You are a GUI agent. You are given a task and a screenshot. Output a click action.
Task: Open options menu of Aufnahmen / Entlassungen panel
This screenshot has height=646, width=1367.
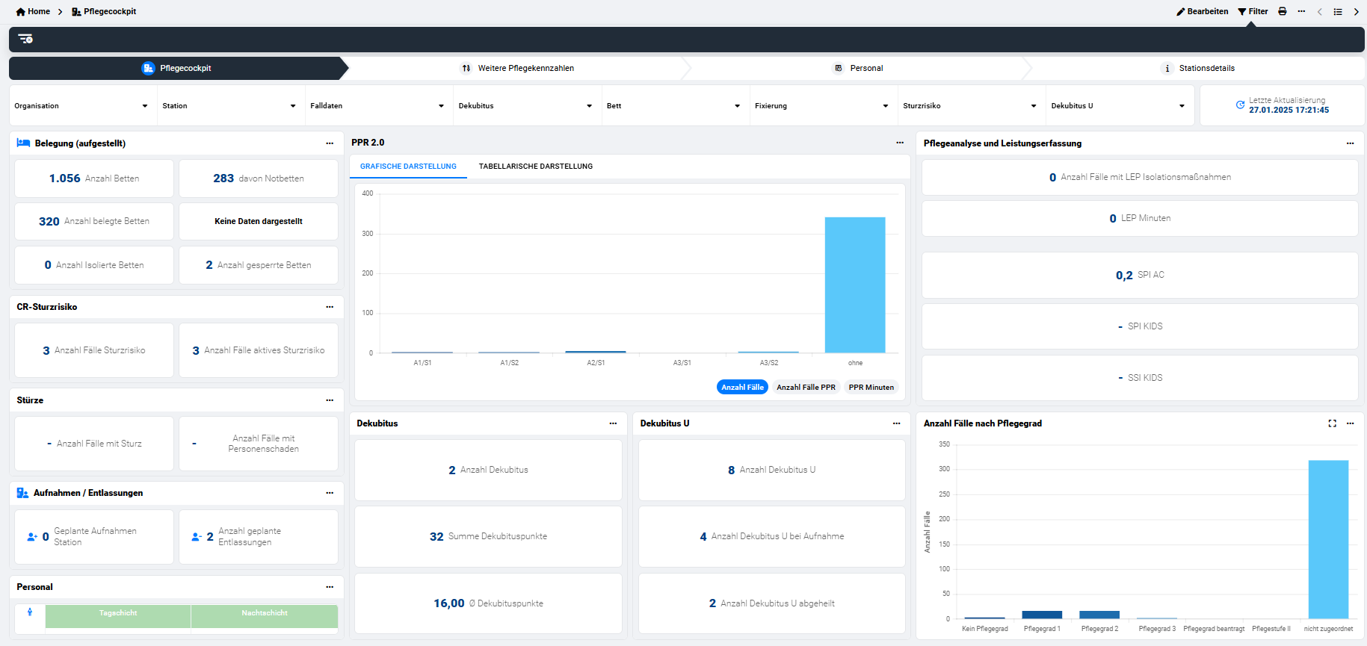tap(330, 493)
